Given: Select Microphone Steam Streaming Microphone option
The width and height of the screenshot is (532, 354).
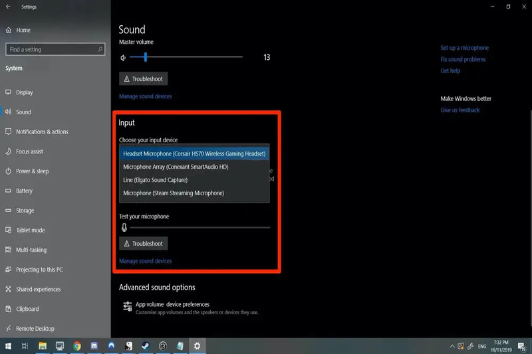Looking at the screenshot, I should 194,193.
